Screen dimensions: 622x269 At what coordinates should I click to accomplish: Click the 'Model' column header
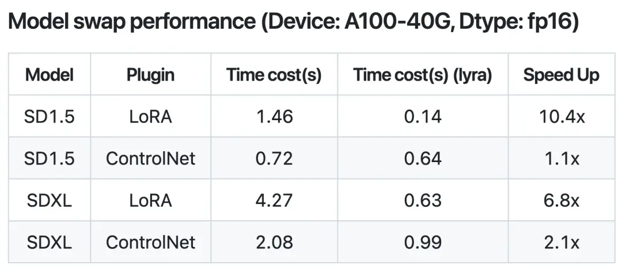[50, 75]
